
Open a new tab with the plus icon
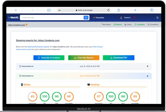tap(135, 10)
